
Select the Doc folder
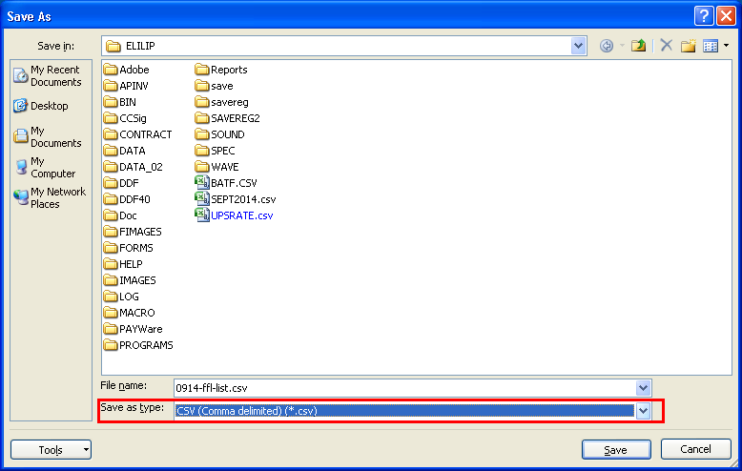(x=120, y=215)
